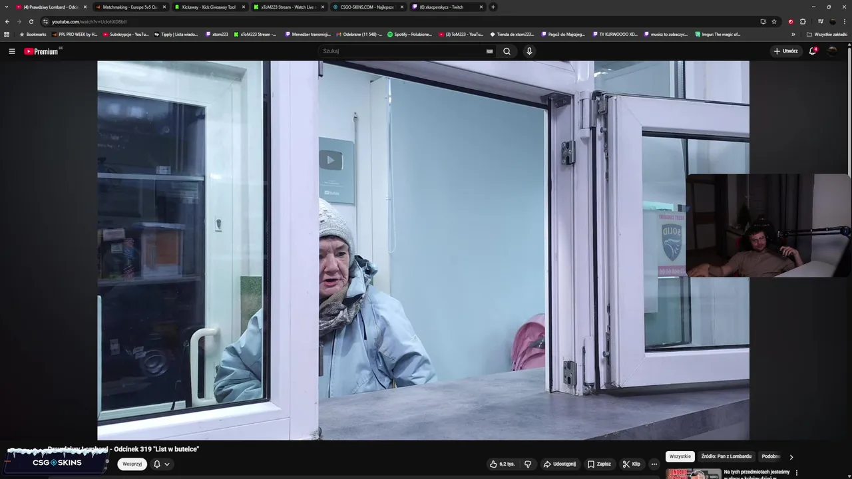The height and width of the screenshot is (479, 852).
Task: Open 'Menedżer transmisji' bookmark
Action: point(307,34)
